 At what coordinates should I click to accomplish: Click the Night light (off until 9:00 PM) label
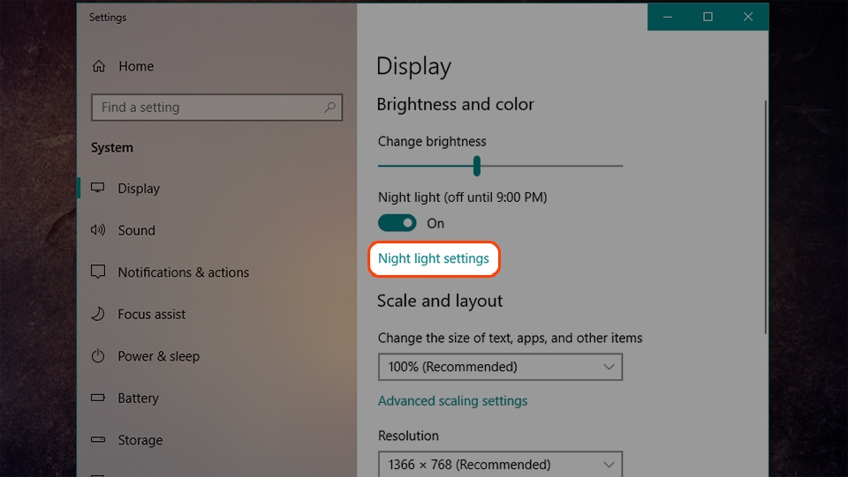(x=462, y=198)
